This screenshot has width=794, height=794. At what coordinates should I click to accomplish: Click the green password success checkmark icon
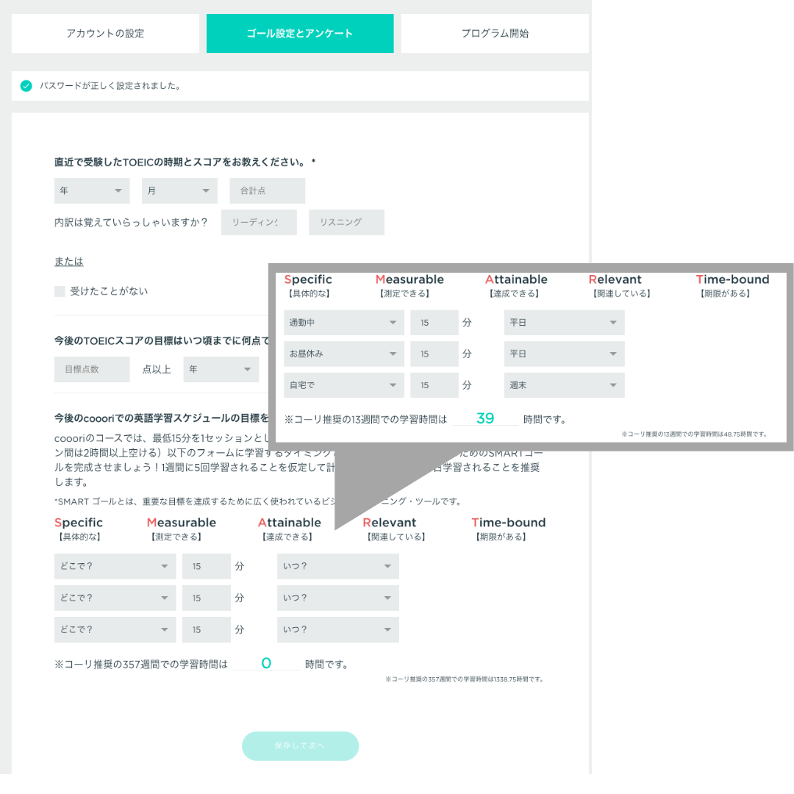[x=26, y=86]
